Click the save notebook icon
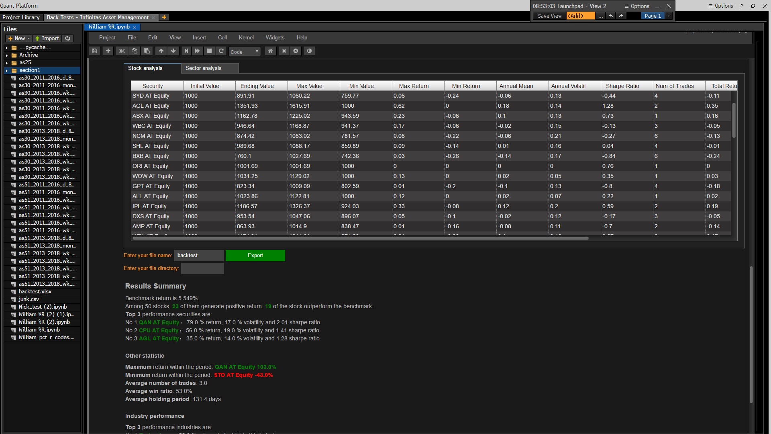This screenshot has height=434, width=771. (x=94, y=51)
